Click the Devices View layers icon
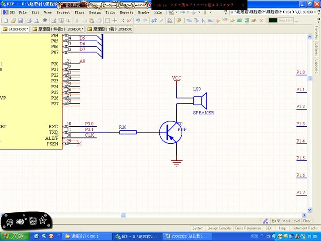 pyautogui.click(x=45, y=20)
